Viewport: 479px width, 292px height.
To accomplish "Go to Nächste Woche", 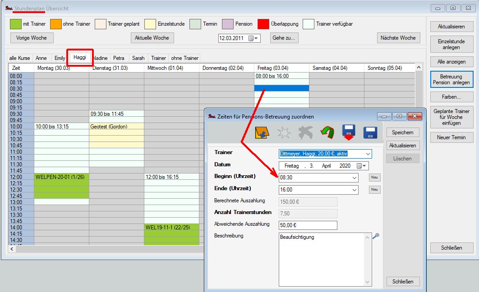I will click(398, 38).
